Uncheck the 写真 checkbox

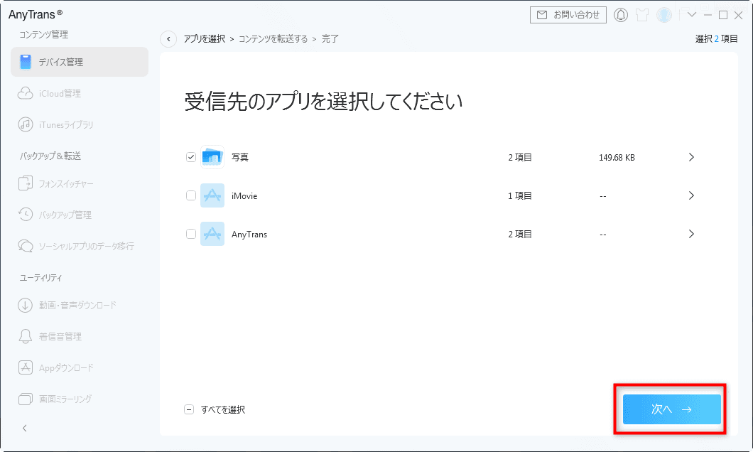coord(191,157)
